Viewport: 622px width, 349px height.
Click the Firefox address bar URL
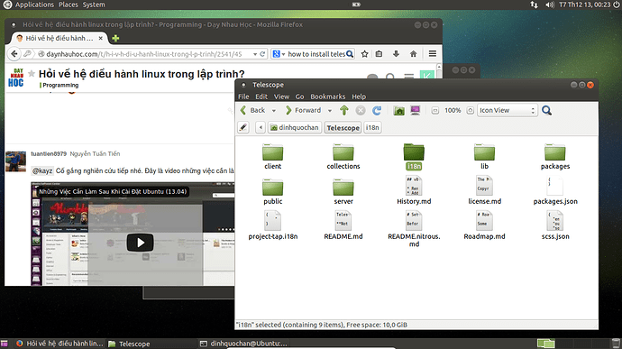[143, 54]
